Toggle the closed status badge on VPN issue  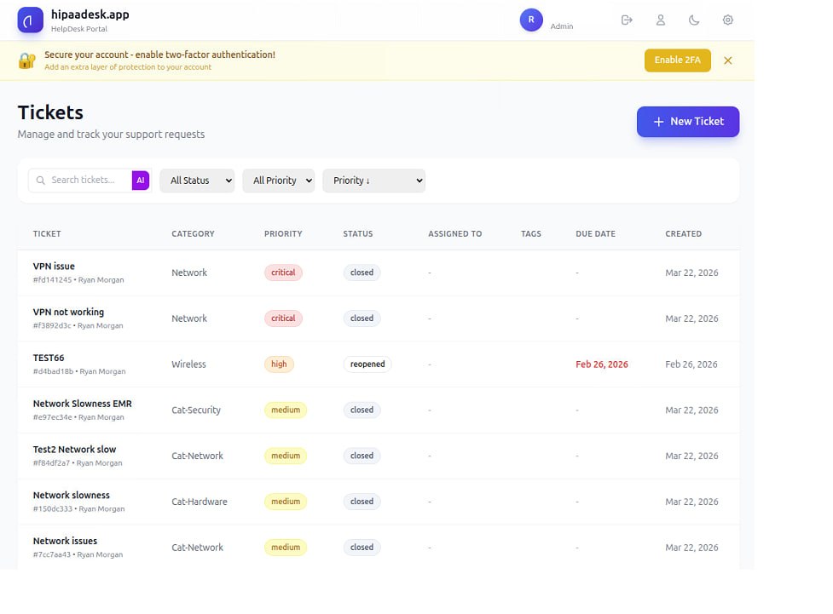point(362,272)
